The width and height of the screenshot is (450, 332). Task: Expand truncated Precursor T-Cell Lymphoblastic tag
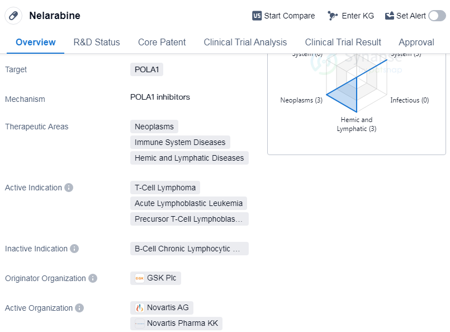pyautogui.click(x=189, y=219)
